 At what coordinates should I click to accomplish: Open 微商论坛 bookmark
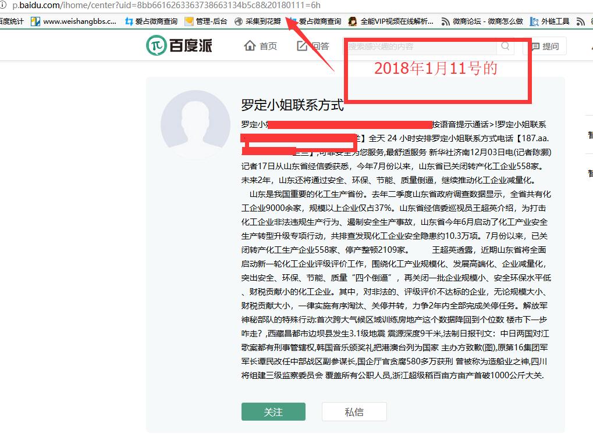[x=481, y=21]
